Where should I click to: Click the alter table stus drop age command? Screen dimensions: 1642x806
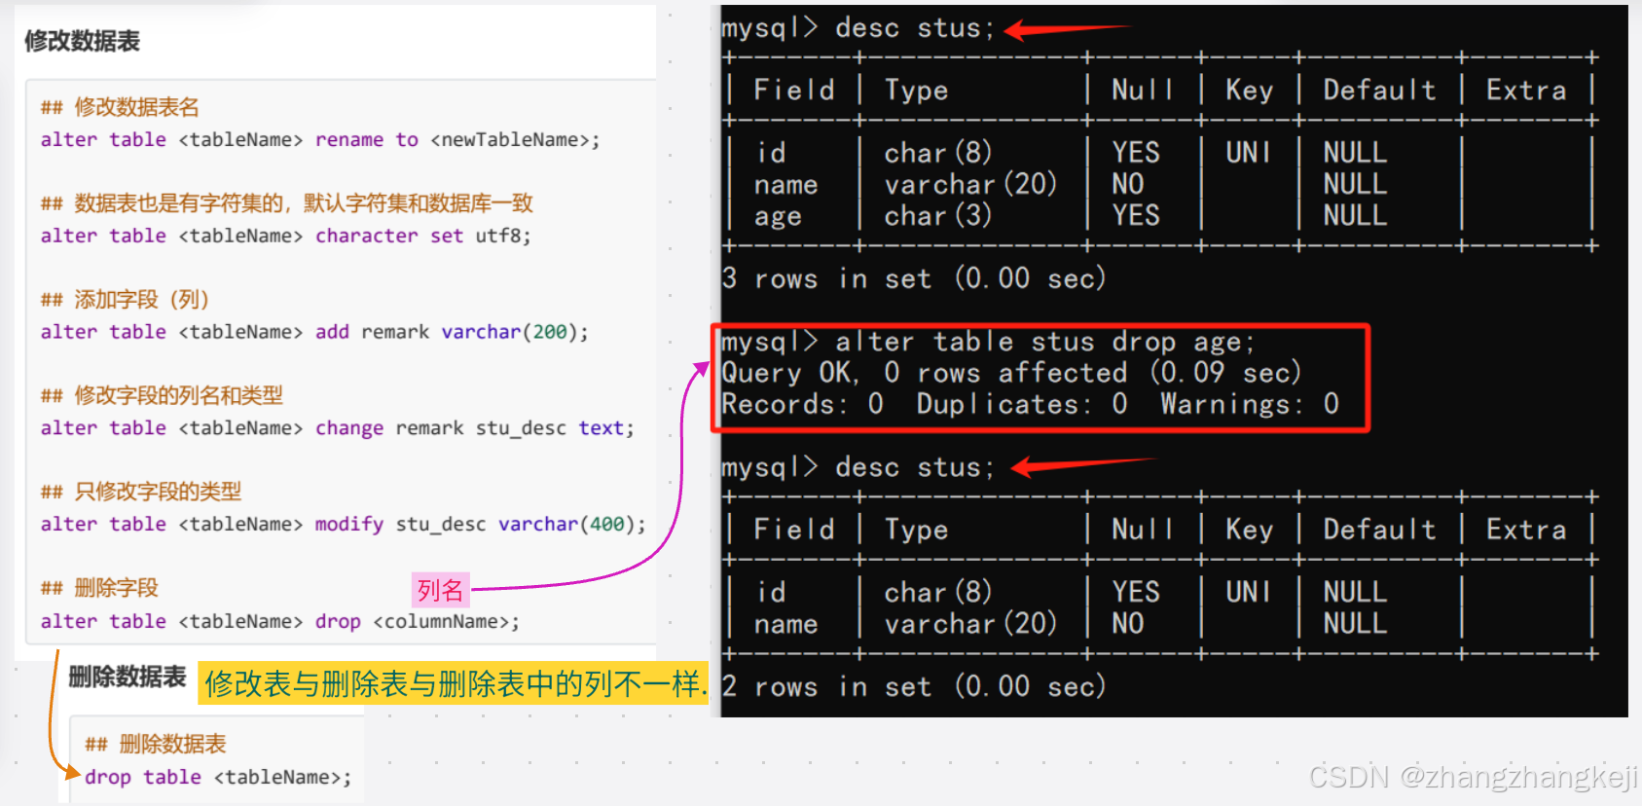pyautogui.click(x=989, y=342)
